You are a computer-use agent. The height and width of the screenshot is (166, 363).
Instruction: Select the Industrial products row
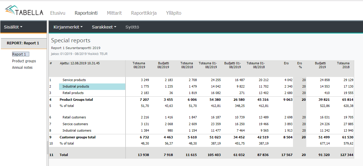76,86
